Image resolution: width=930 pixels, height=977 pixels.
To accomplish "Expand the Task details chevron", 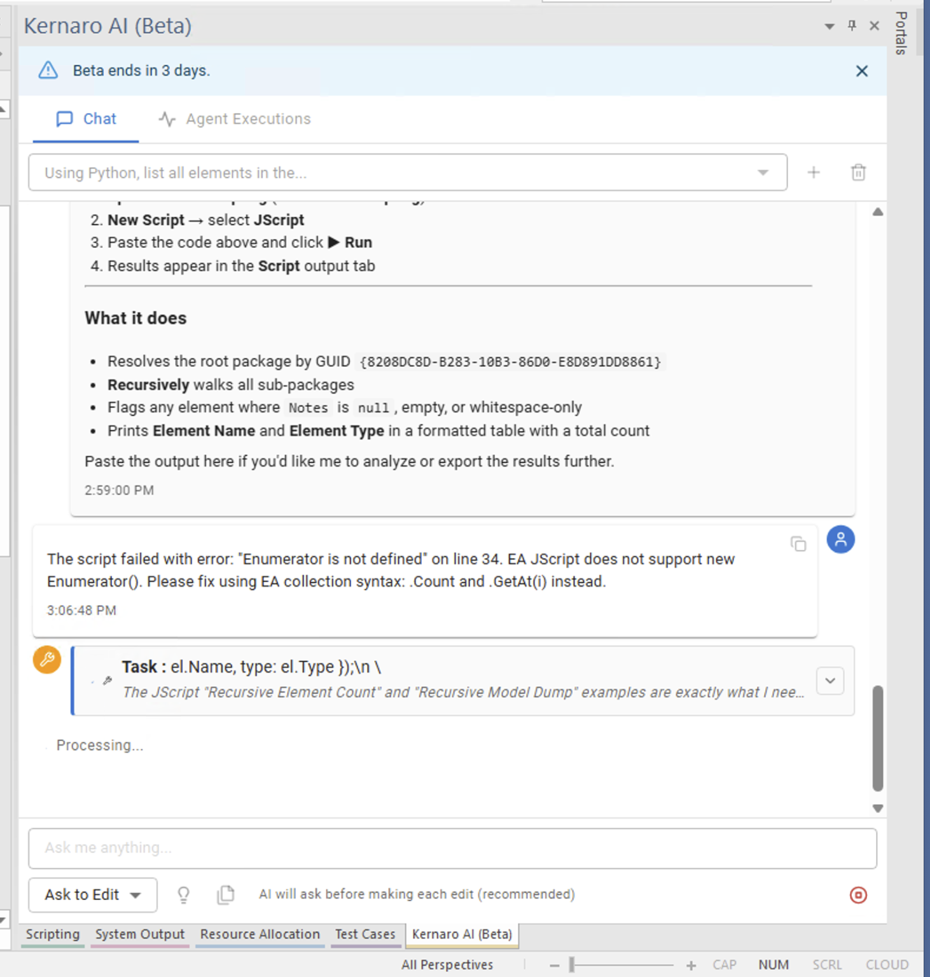I will pos(830,681).
